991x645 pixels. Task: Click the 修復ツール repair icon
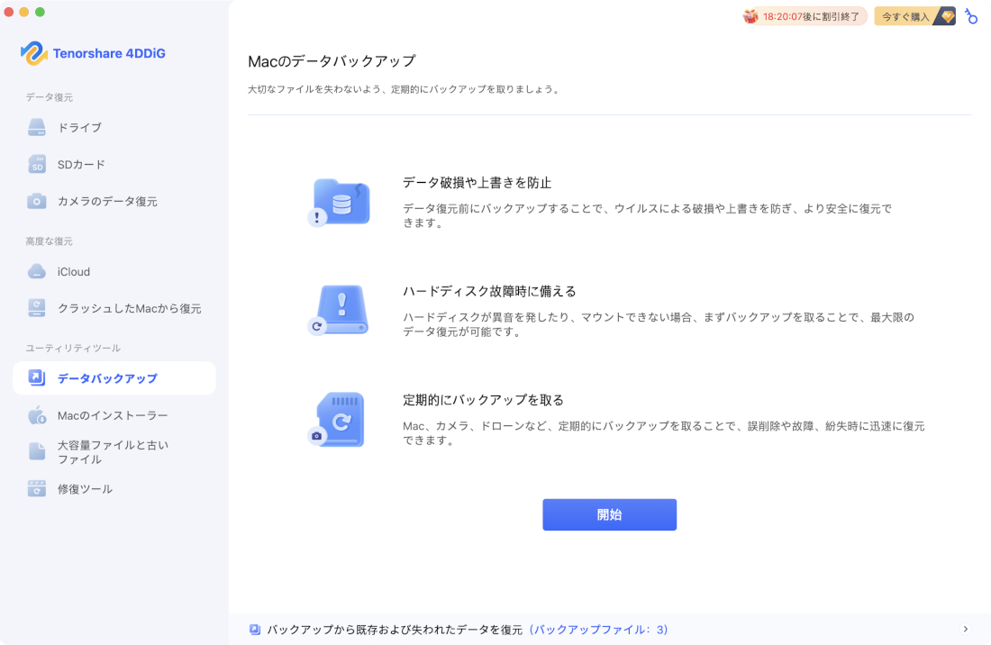click(37, 489)
